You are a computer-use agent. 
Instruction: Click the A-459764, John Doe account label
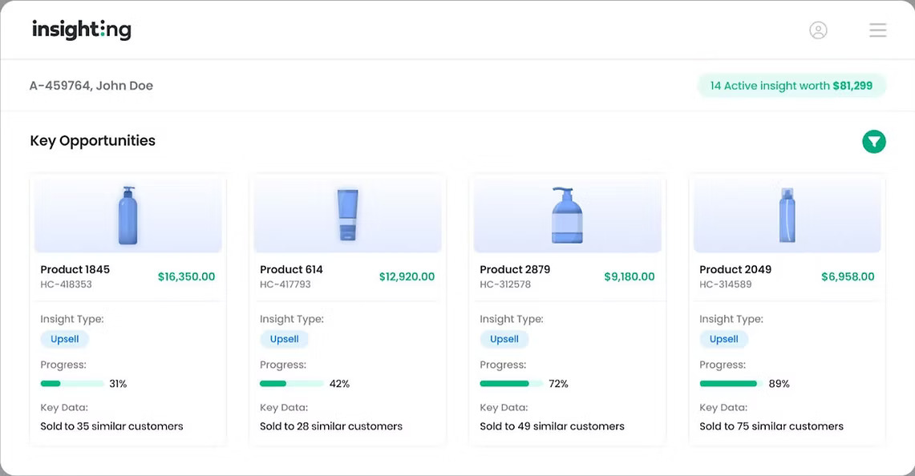click(91, 86)
